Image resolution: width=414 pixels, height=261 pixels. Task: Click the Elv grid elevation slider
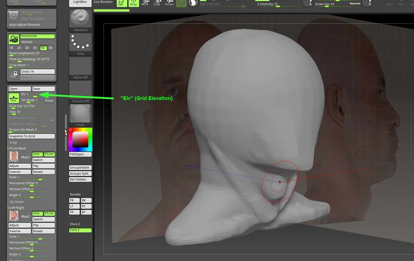pyautogui.click(x=32, y=95)
